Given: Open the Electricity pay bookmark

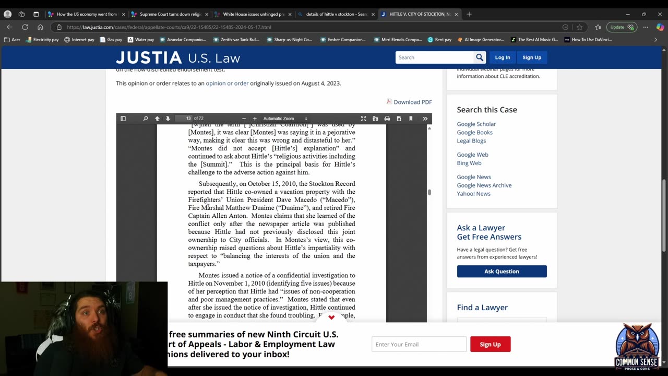Looking at the screenshot, I should (42, 40).
